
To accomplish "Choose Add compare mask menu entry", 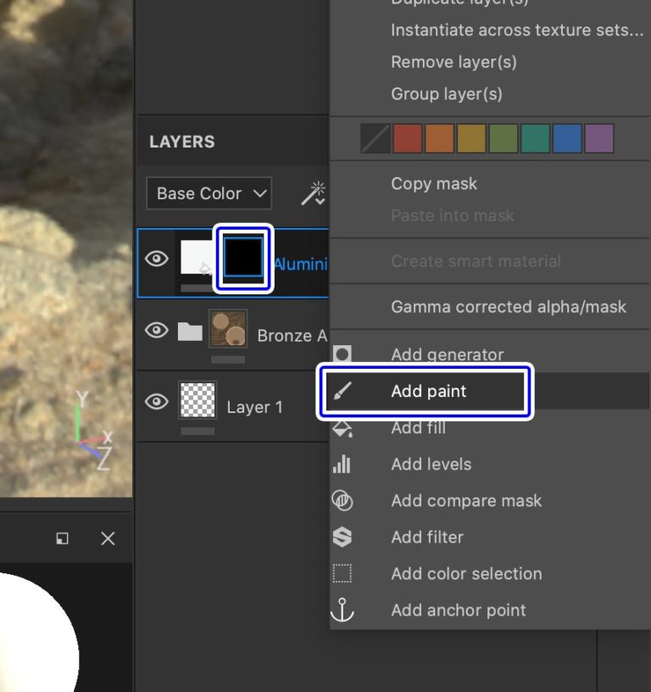I will point(490,501).
